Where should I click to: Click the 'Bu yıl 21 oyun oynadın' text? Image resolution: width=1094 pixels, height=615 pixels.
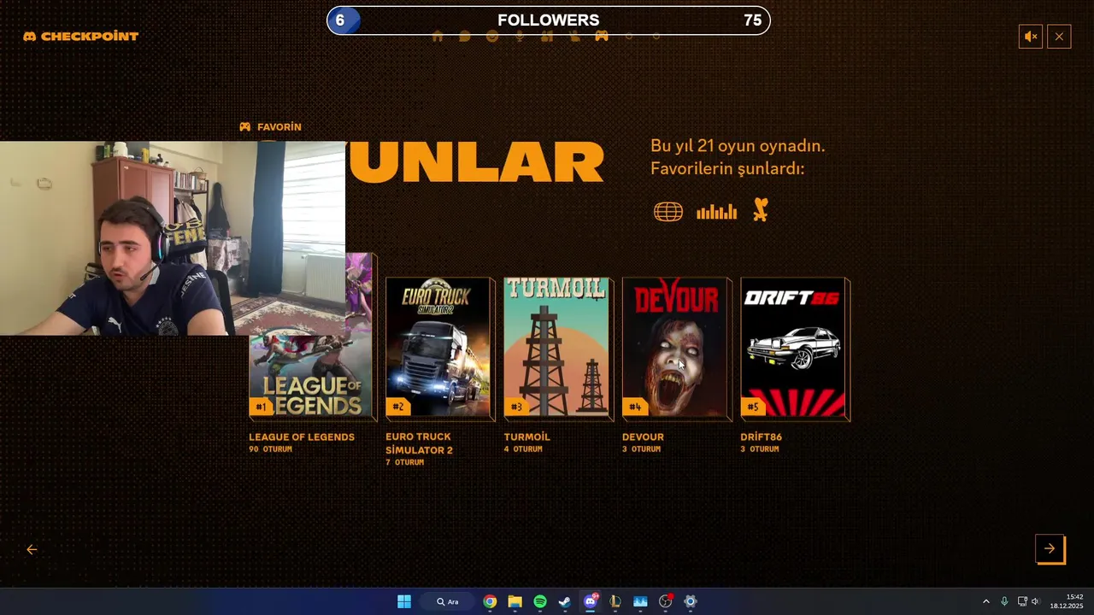[x=738, y=146]
